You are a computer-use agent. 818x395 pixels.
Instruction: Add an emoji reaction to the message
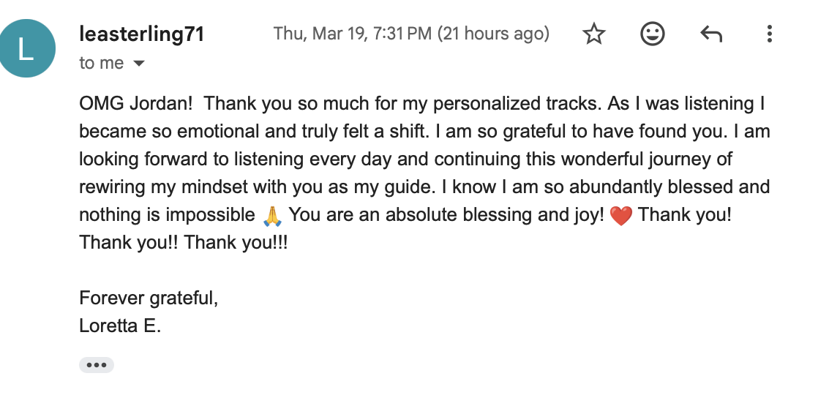tap(652, 34)
